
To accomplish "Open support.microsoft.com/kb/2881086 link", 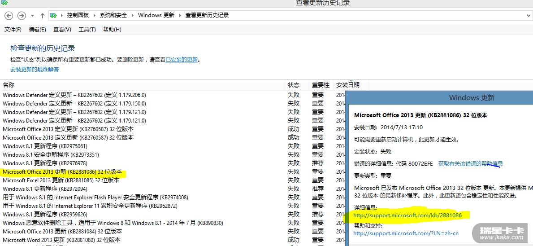I will click(407, 215).
